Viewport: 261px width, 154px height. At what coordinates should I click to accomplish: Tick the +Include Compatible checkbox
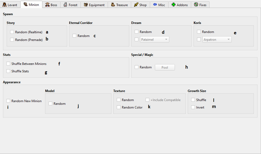(147, 100)
